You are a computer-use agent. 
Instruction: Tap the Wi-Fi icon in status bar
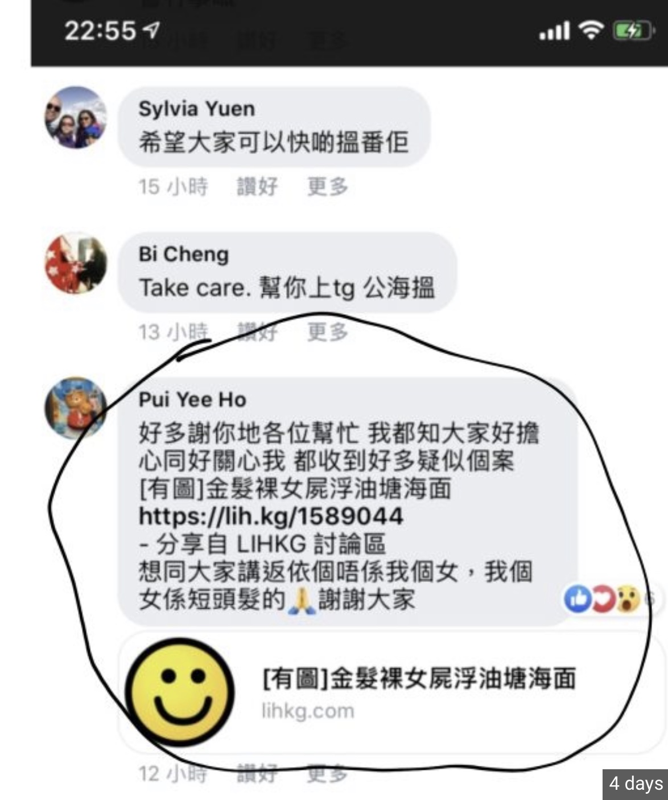click(x=592, y=30)
